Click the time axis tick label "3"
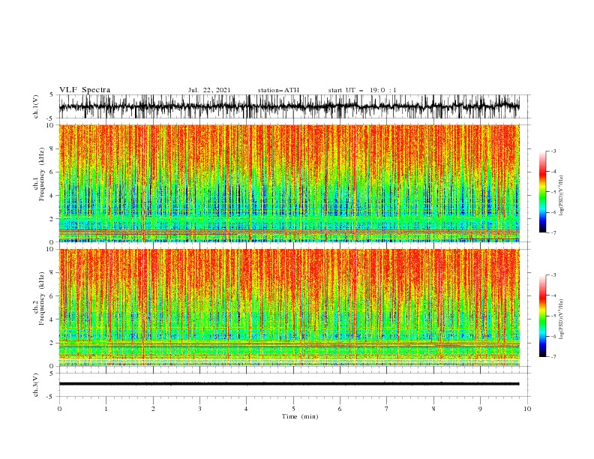The height and width of the screenshot is (459, 594). click(x=199, y=409)
